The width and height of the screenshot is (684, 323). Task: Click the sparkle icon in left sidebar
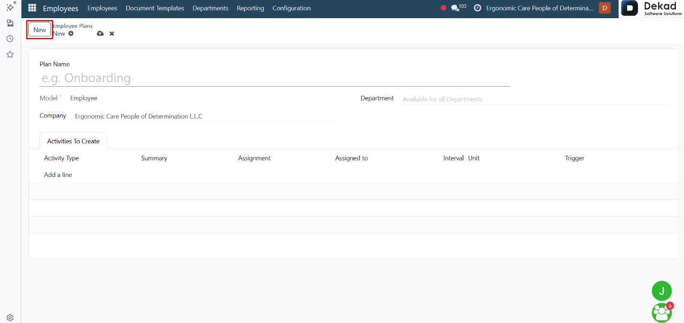click(10, 7)
